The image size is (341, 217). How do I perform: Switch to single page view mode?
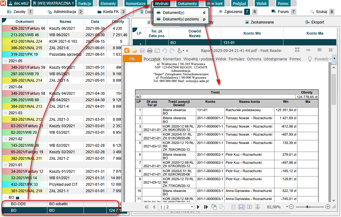click(234, 207)
